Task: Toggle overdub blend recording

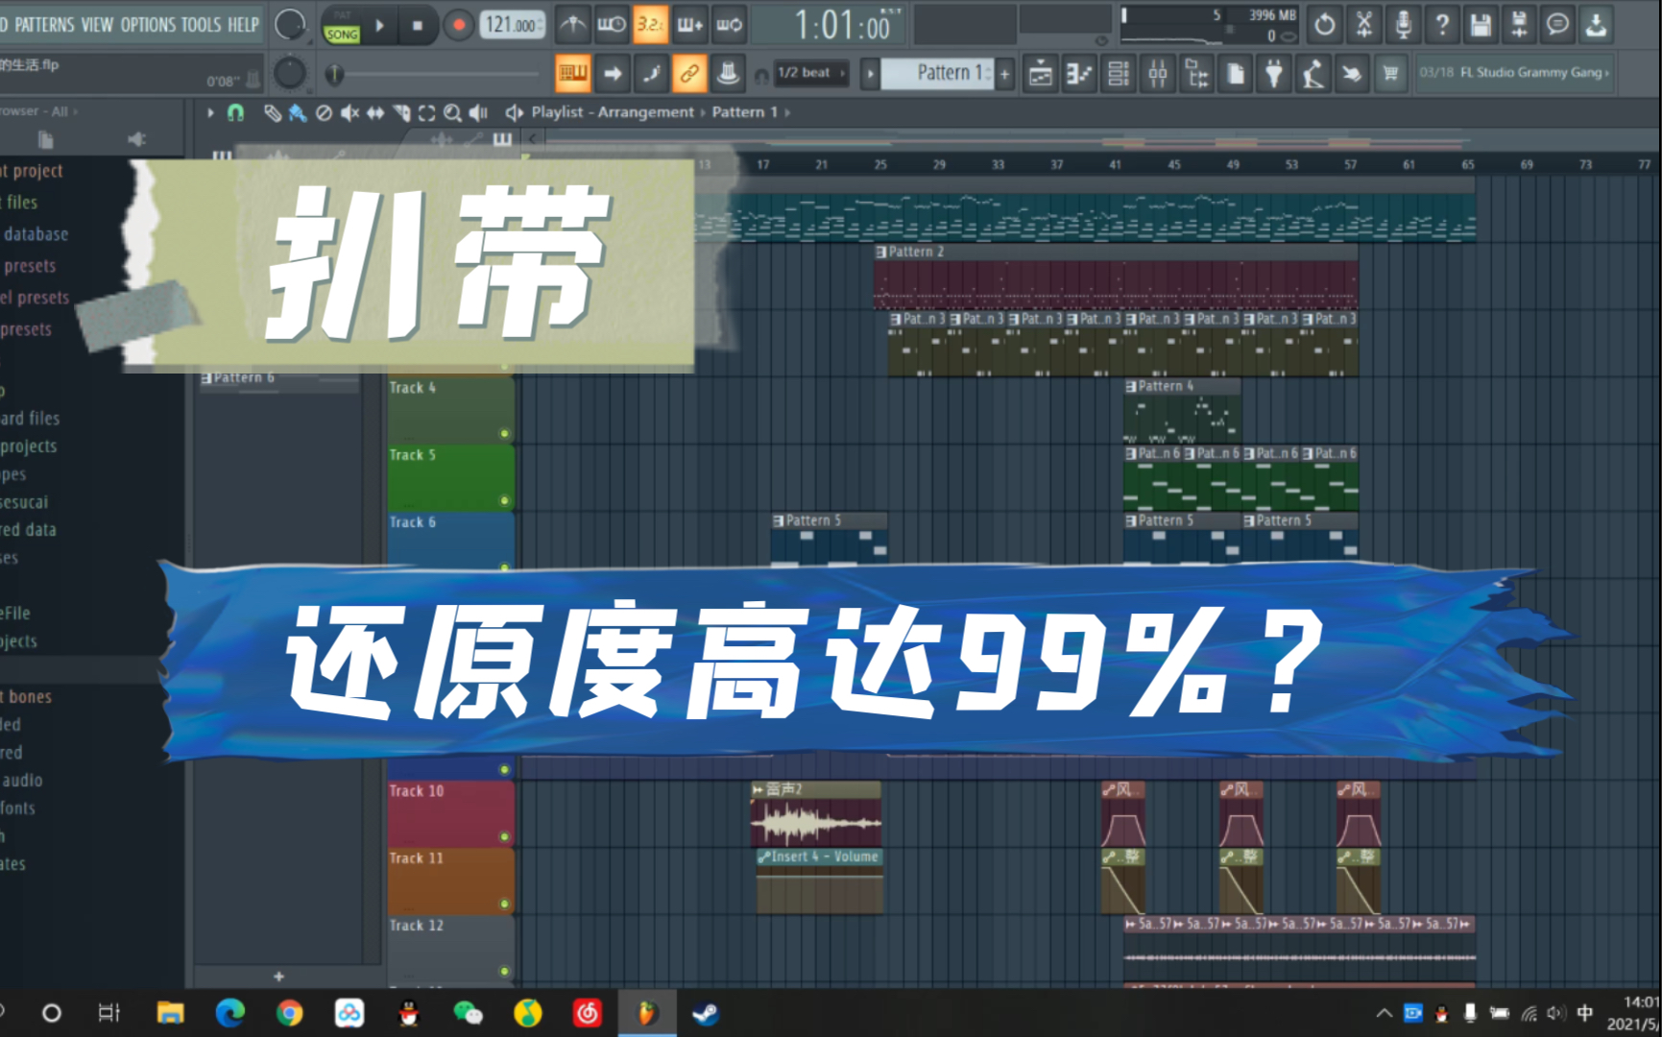Action: [690, 25]
